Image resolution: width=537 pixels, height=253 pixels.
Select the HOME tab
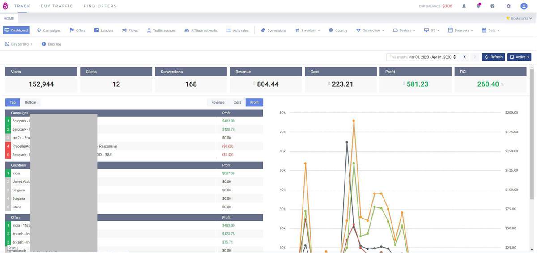coord(9,18)
